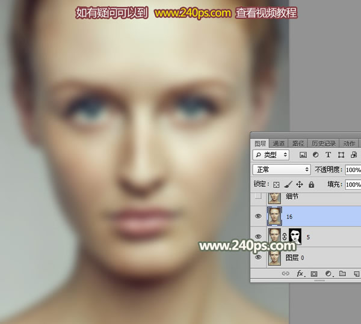Click the 不透明度 label
The height and width of the screenshot is (324, 361).
[x=327, y=170]
